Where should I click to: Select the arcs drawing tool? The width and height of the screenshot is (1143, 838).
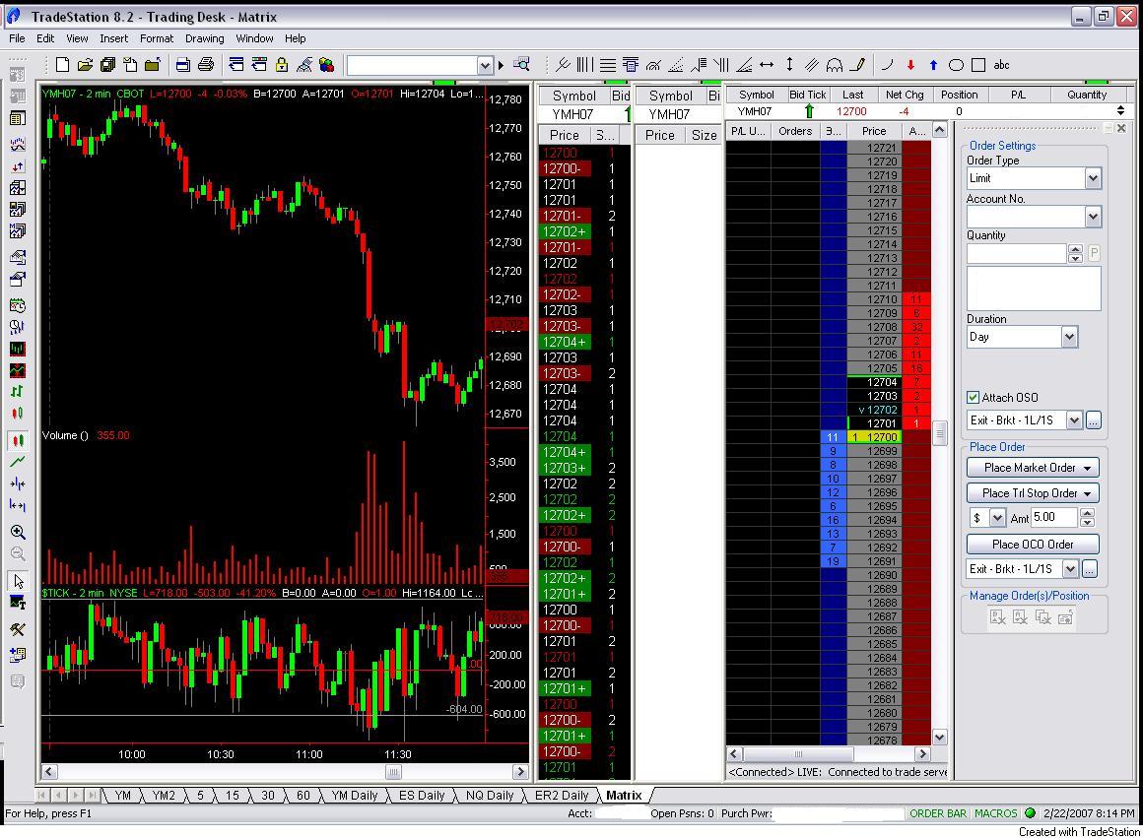point(835,65)
